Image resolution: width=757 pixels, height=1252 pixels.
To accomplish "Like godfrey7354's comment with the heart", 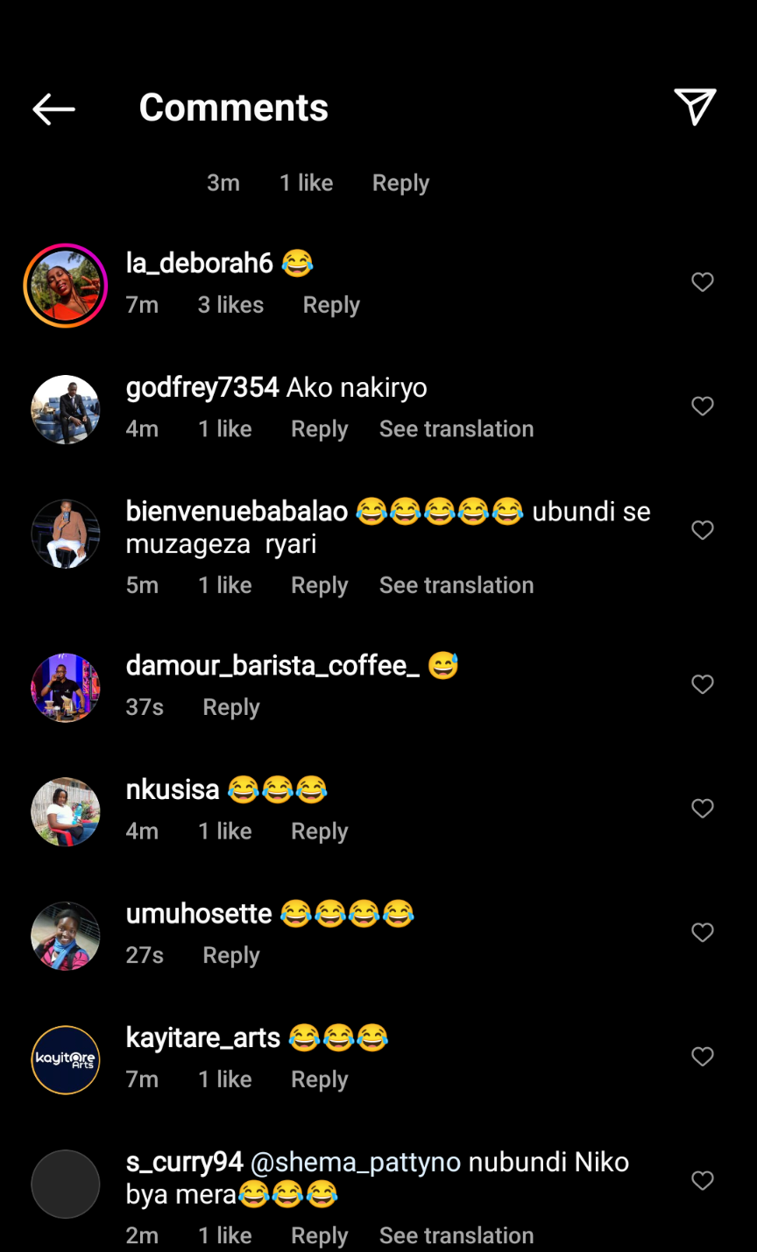I will click(x=703, y=407).
